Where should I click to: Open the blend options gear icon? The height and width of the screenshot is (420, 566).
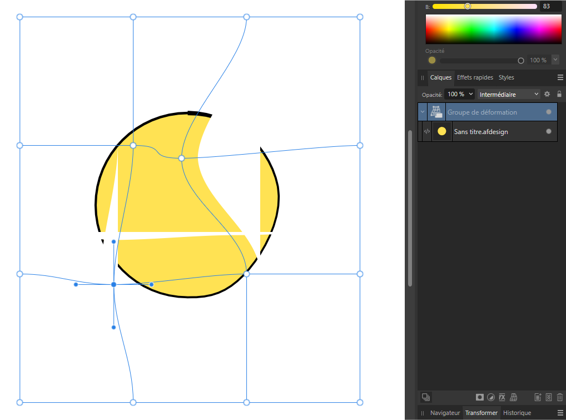547,94
